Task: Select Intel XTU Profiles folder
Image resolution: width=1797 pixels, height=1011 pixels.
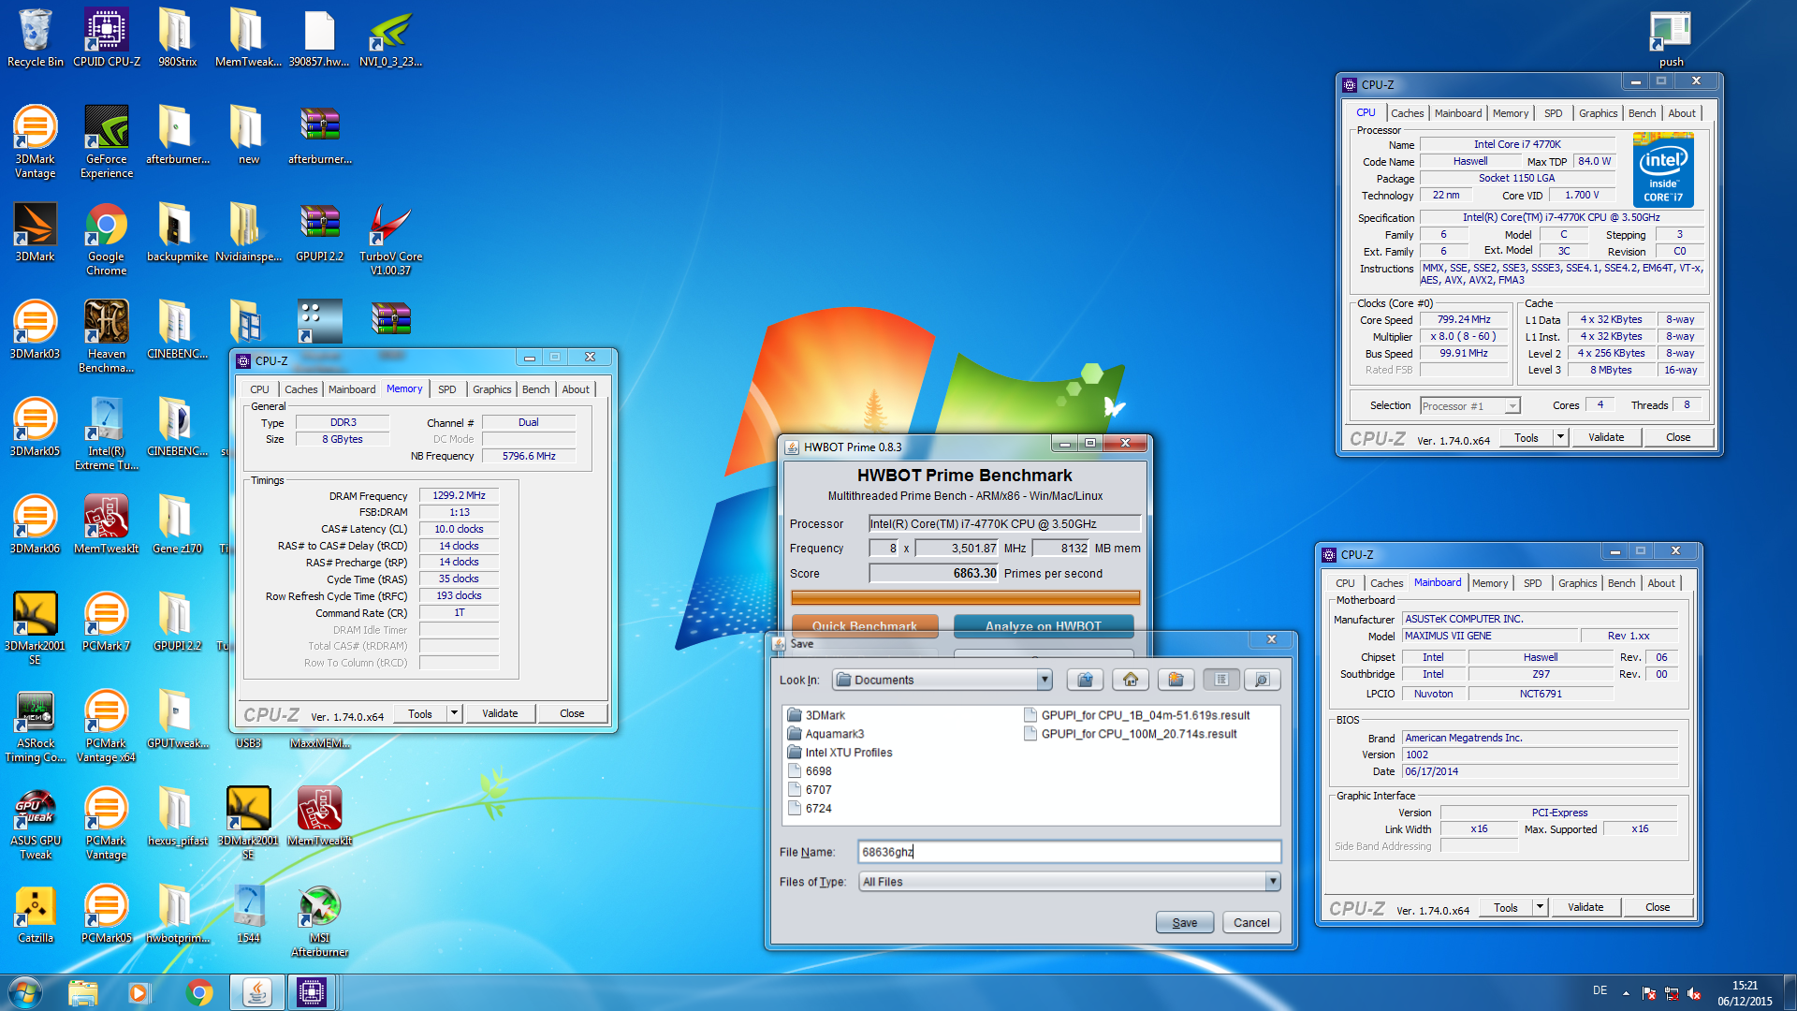Action: pyautogui.click(x=840, y=753)
